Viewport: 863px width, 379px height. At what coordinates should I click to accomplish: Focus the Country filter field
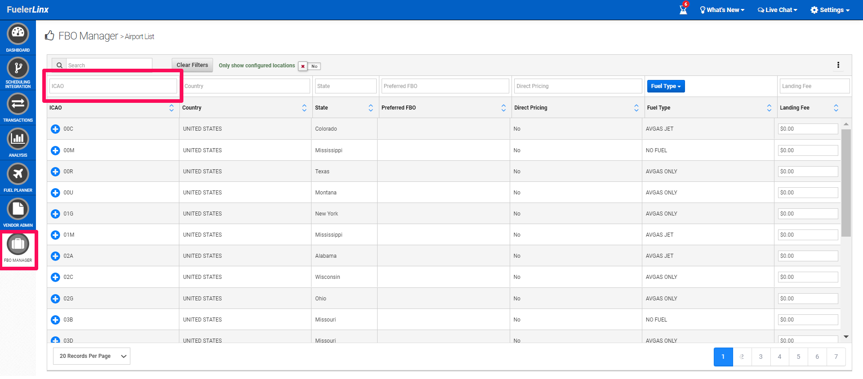246,86
